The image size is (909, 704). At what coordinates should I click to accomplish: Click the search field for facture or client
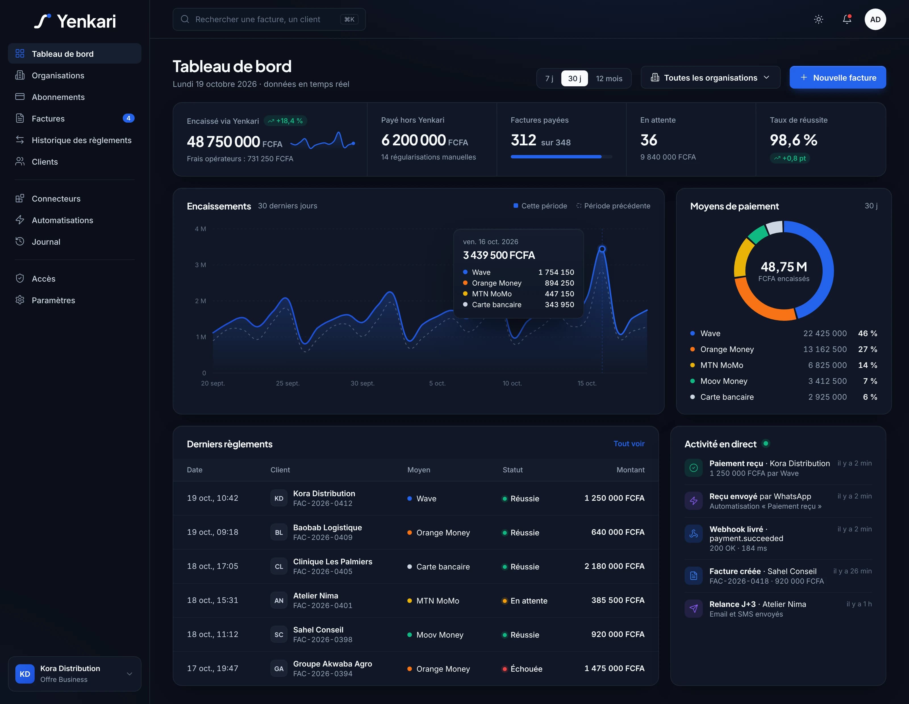click(269, 20)
